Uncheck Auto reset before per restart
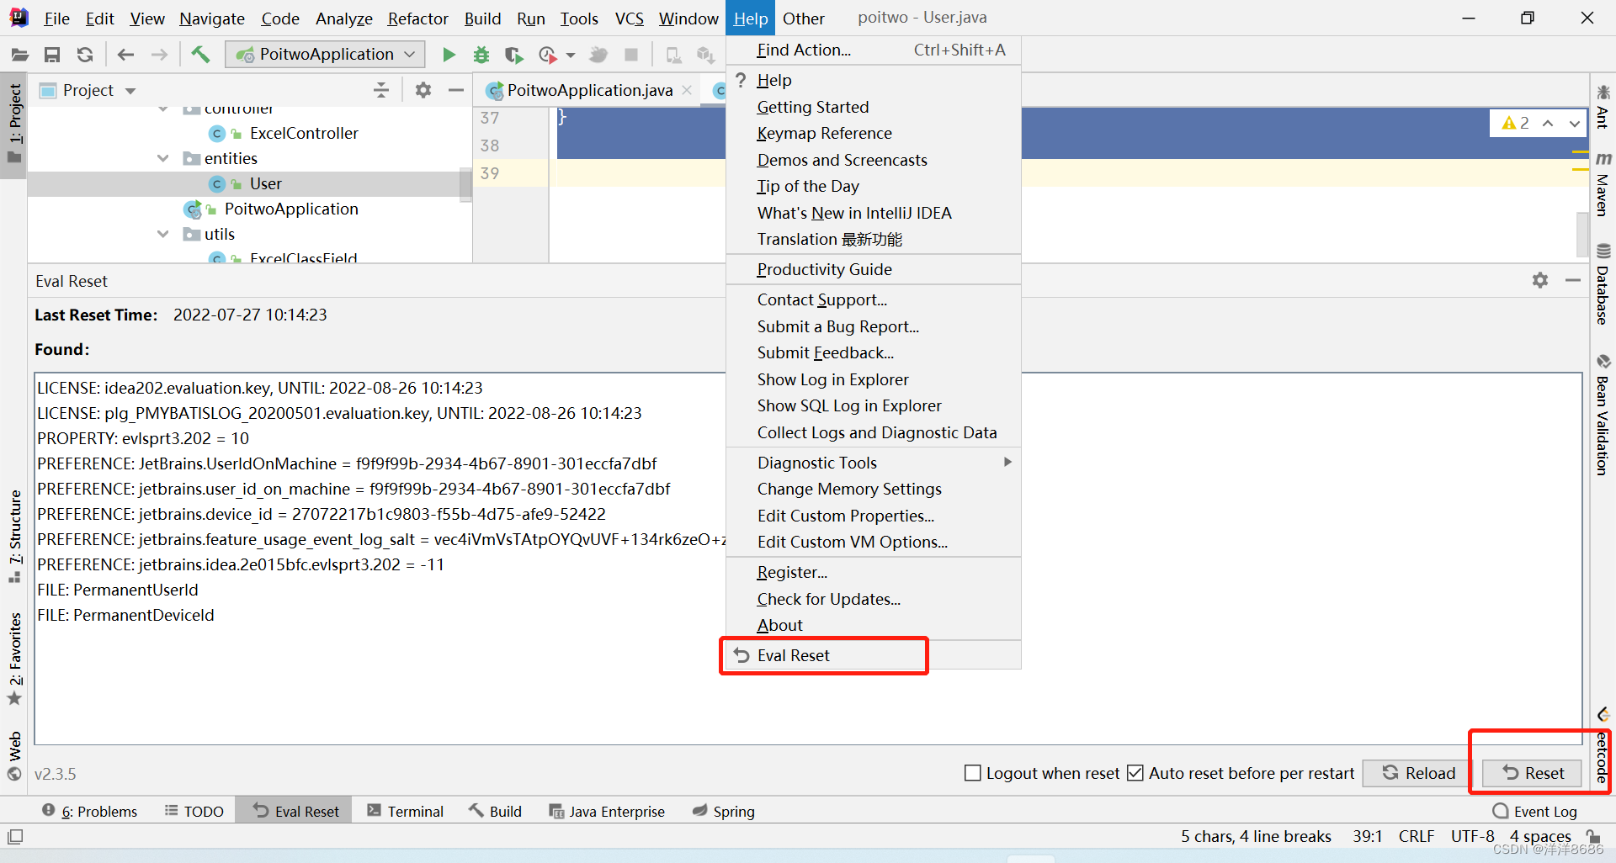The width and height of the screenshot is (1616, 863). pyautogui.click(x=1135, y=772)
